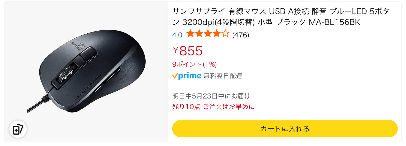This screenshot has width=406, height=146.
Task: Click the empty fifth star
Action: (x=225, y=34)
